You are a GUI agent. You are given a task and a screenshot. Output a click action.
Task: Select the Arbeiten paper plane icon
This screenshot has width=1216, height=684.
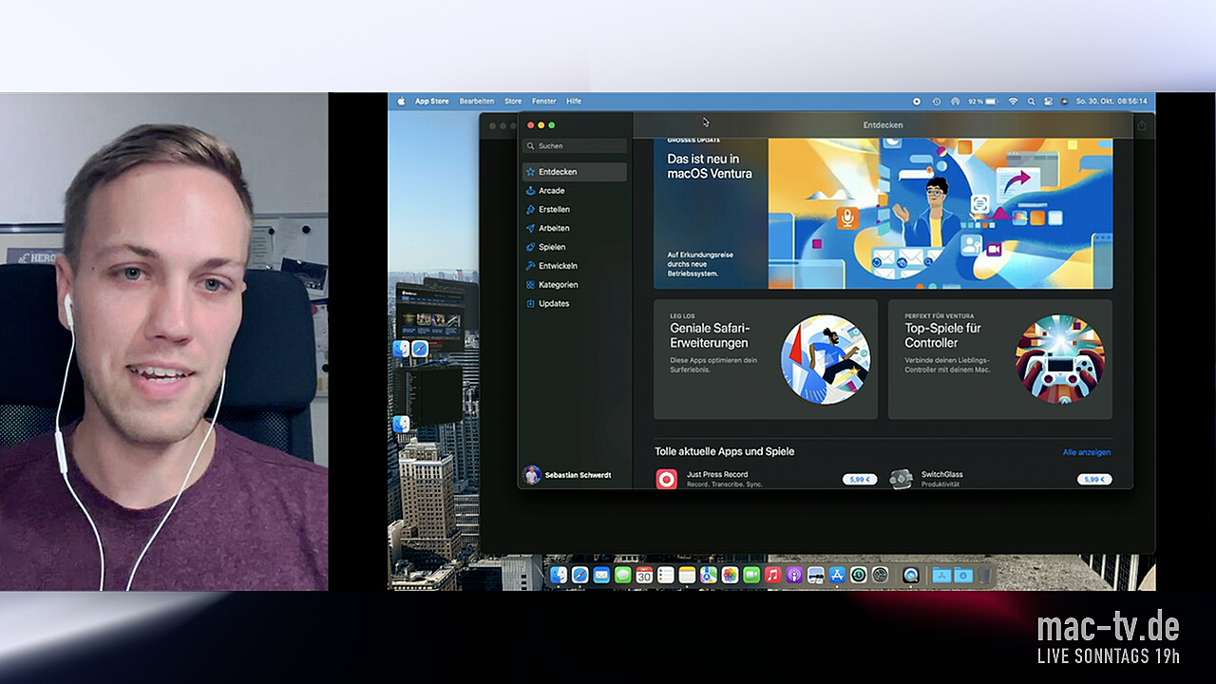pos(531,228)
